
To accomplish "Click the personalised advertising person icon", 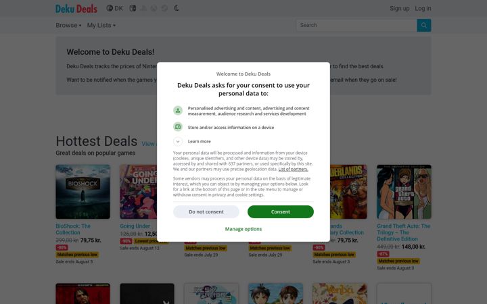I will (178, 110).
